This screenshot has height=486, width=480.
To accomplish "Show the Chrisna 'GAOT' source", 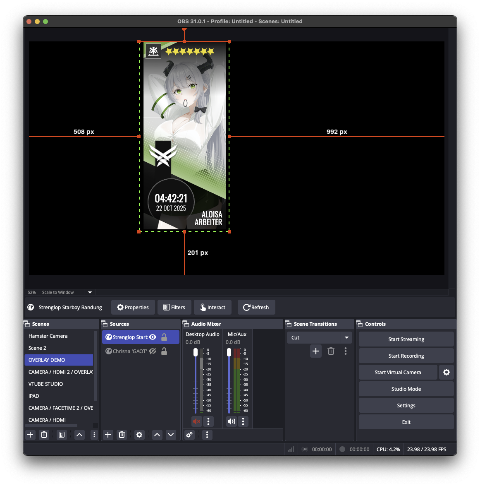I will click(x=153, y=351).
